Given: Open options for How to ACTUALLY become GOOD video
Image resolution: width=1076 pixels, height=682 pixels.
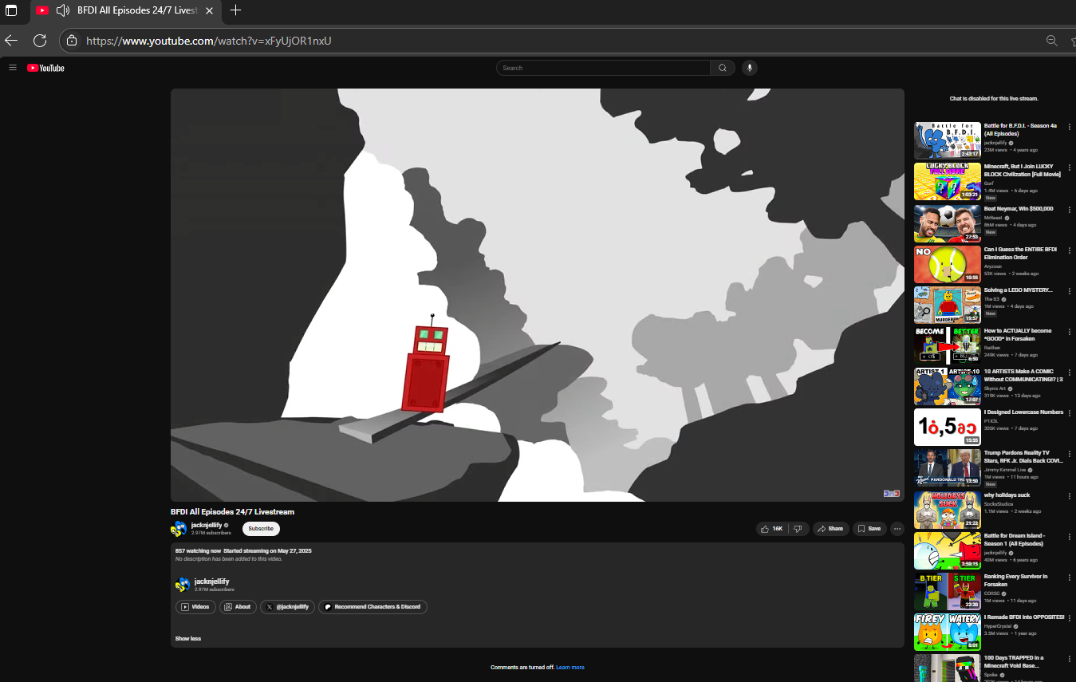Looking at the screenshot, I should point(1070,331).
